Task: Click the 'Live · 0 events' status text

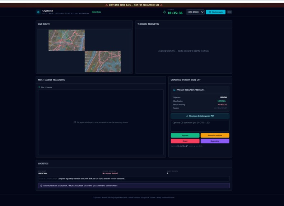Action: [46, 87]
